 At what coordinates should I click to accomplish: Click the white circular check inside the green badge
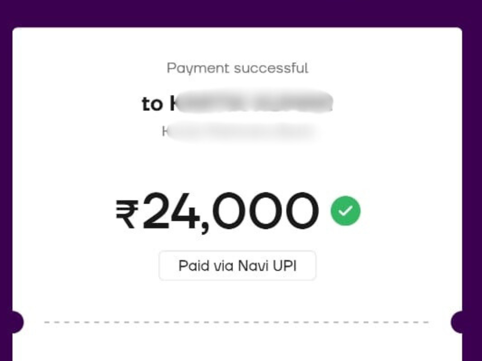click(x=345, y=210)
